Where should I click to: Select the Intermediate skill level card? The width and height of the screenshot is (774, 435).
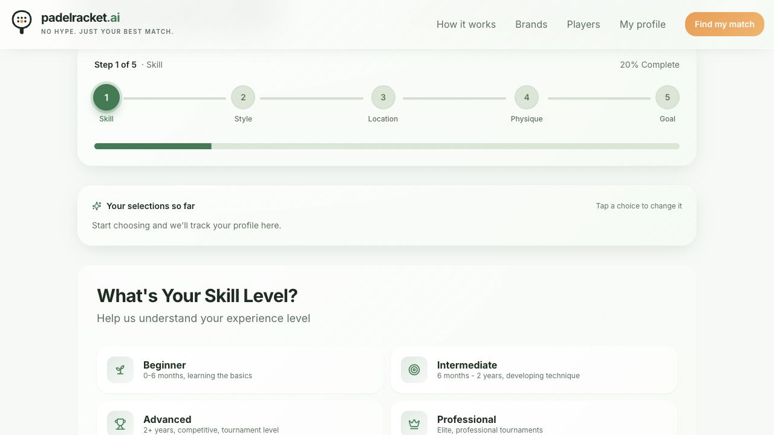point(534,370)
